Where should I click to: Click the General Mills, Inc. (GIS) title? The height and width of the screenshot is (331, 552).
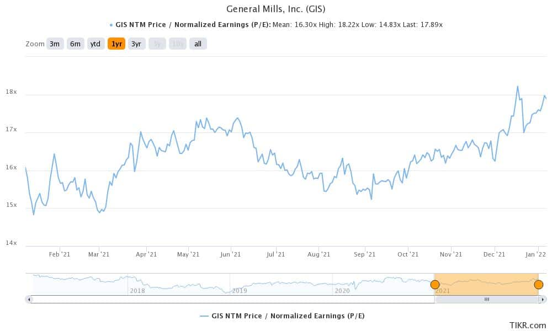pos(275,9)
